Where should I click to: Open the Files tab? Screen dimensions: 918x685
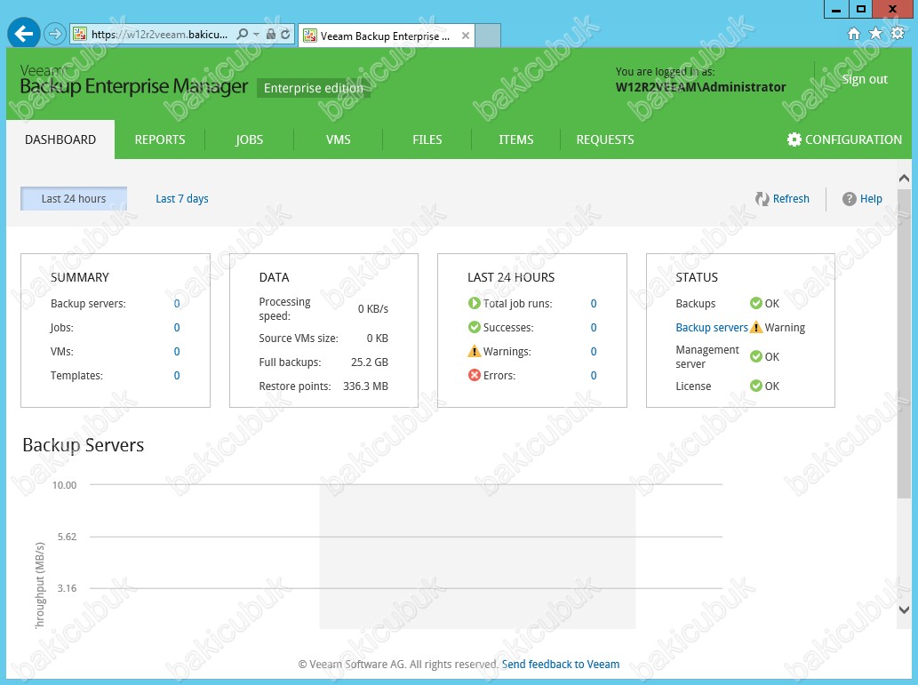(x=427, y=139)
